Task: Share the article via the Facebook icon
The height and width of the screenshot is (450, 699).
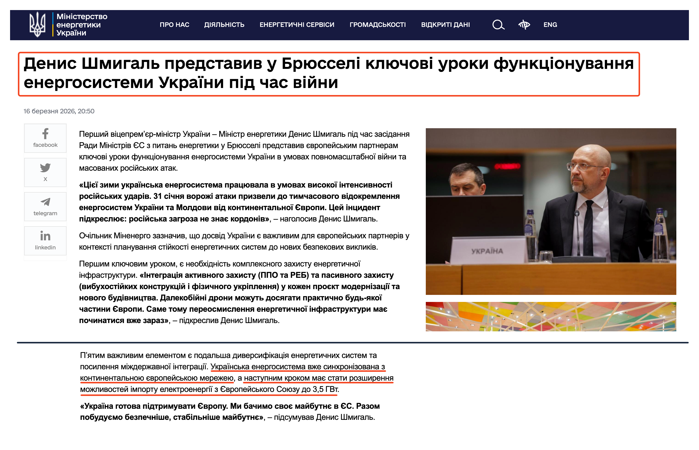Action: (45, 137)
